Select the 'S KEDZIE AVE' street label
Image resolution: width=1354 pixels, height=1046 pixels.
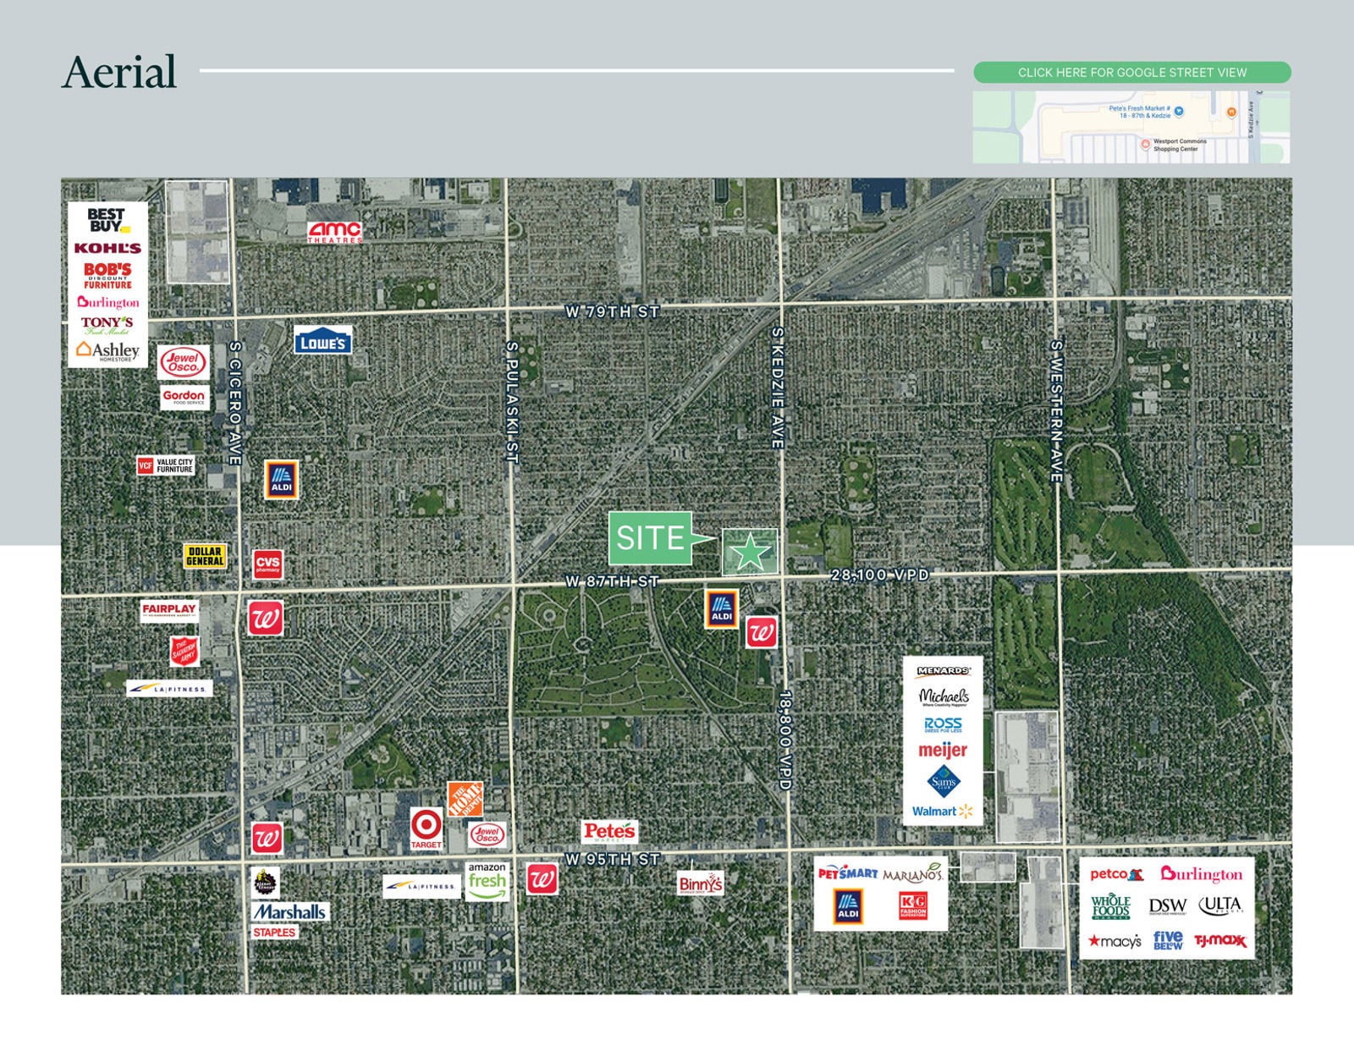[x=778, y=388]
